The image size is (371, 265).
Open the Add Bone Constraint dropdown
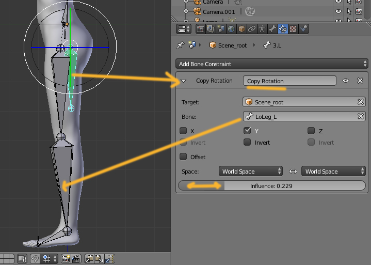[x=271, y=64]
